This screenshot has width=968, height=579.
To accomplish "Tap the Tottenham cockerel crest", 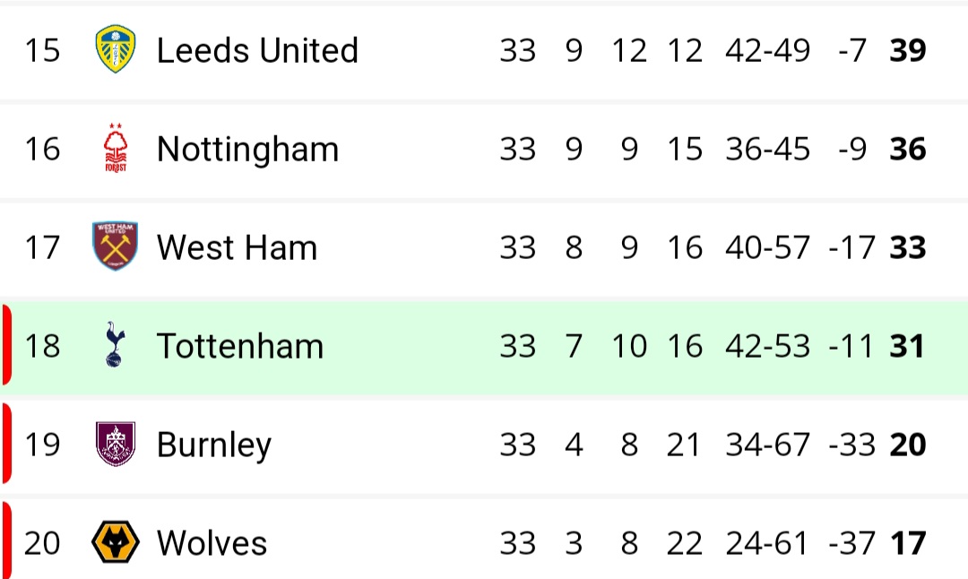I will pos(115,344).
